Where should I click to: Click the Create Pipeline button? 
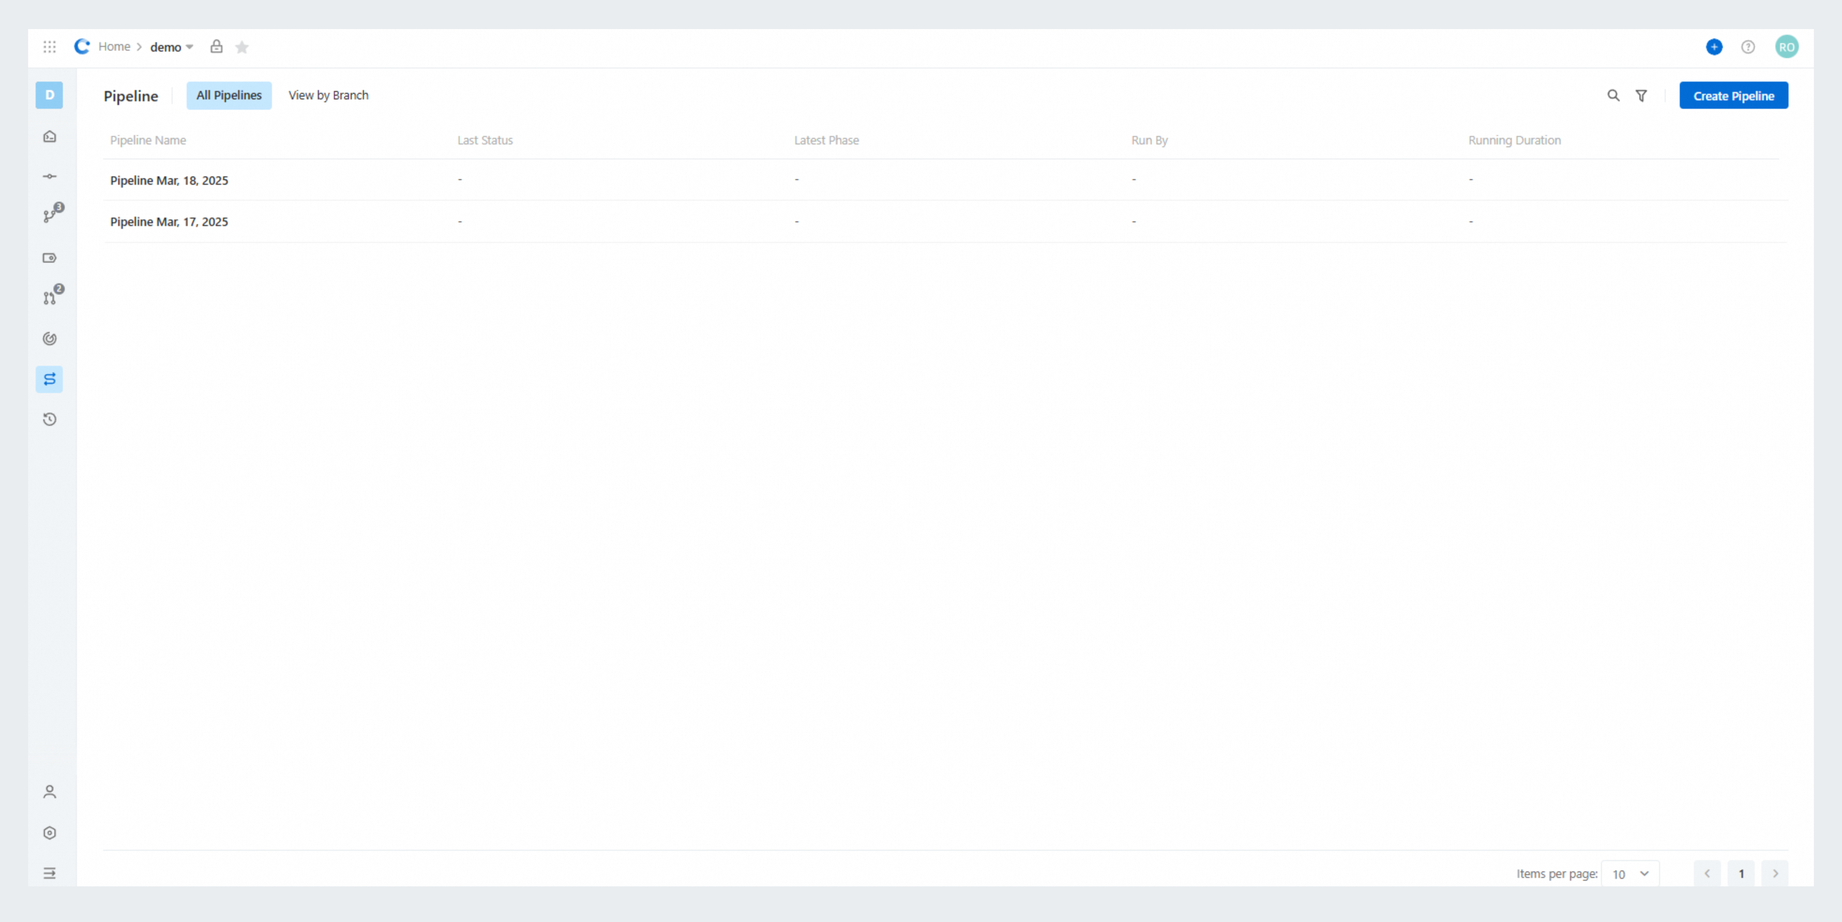(x=1733, y=95)
